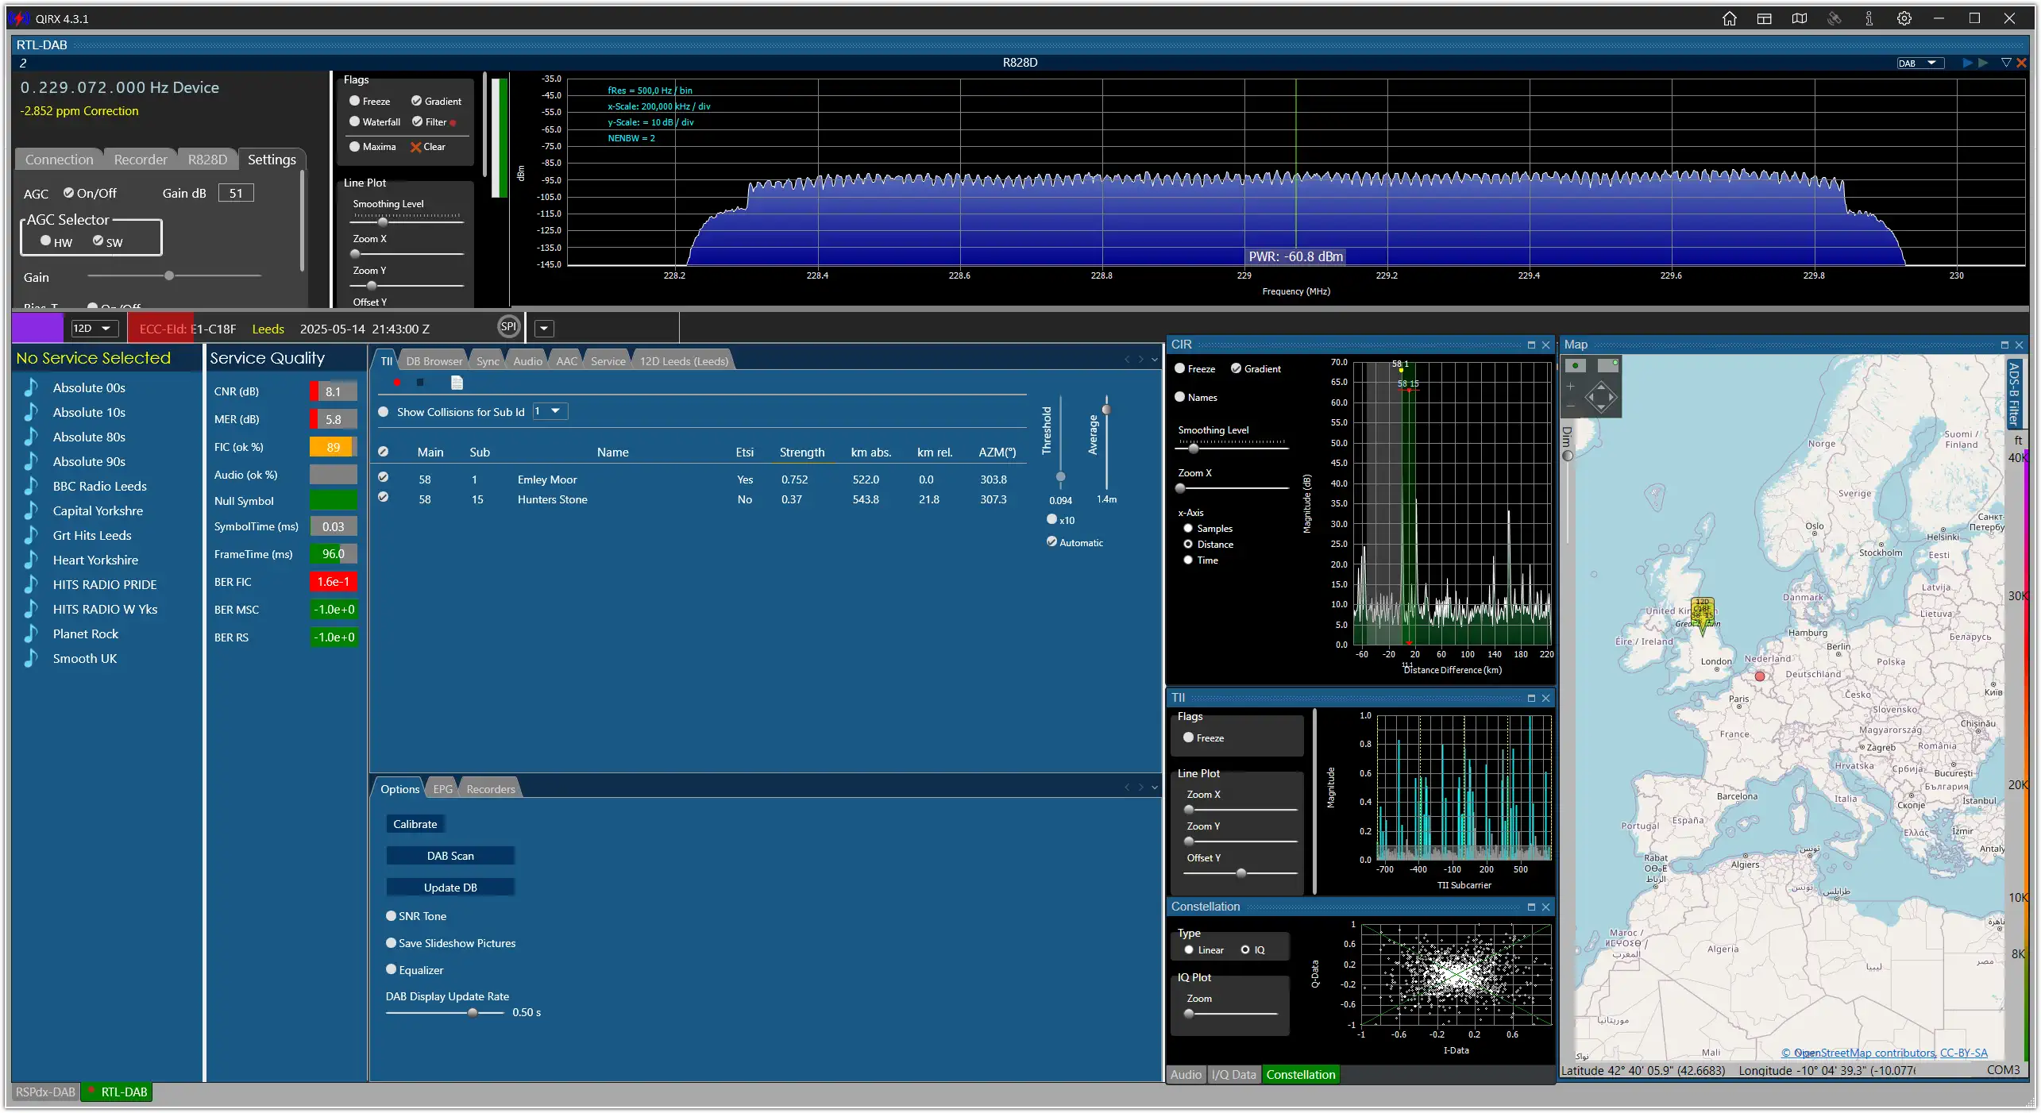Screen dimensions: 2041x1113
Task: Expand the 12D channel dropdown
Action: pos(94,328)
